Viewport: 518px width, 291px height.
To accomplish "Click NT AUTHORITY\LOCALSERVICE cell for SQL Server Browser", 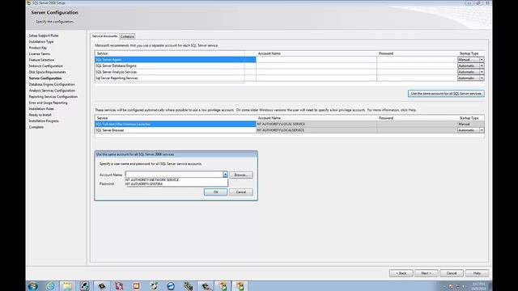I will click(316, 130).
